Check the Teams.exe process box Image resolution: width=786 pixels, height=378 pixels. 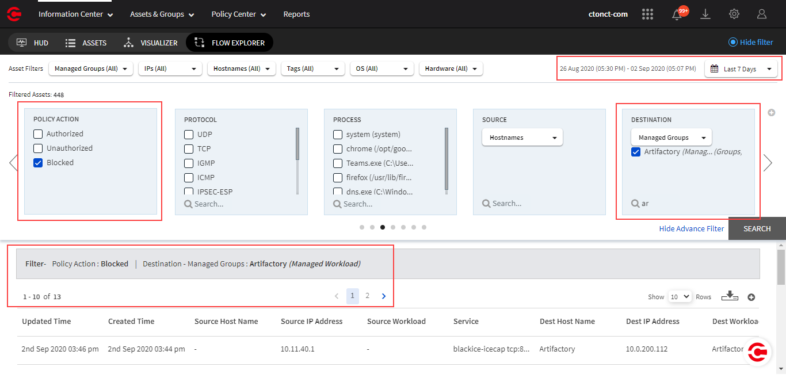point(338,163)
